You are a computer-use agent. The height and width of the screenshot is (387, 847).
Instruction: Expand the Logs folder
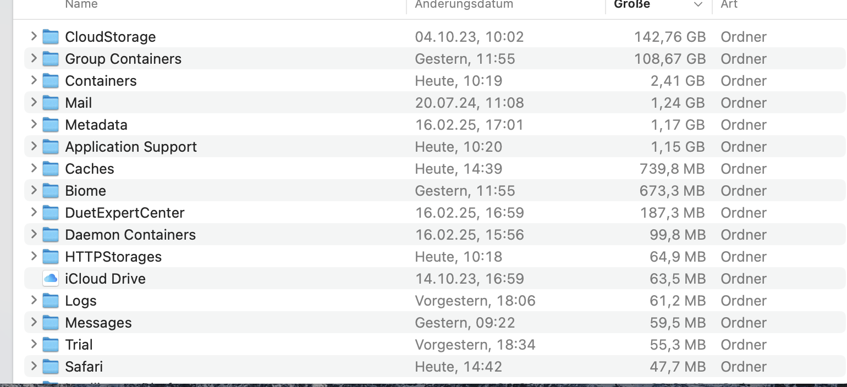tap(34, 300)
